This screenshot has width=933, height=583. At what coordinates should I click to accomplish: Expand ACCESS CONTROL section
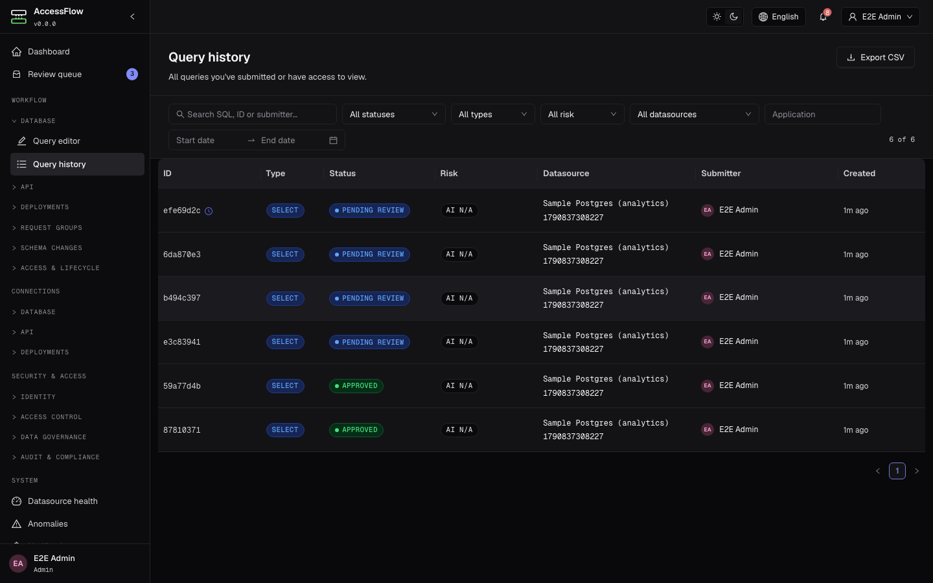point(47,417)
